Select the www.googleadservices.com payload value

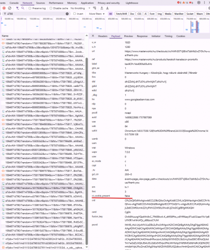click(x=140, y=100)
